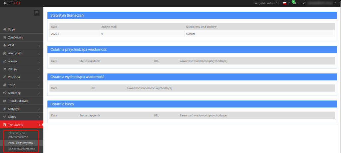341x153 pixels.
Task: Click the Marketing megaphone icon
Action: [x=4, y=93]
